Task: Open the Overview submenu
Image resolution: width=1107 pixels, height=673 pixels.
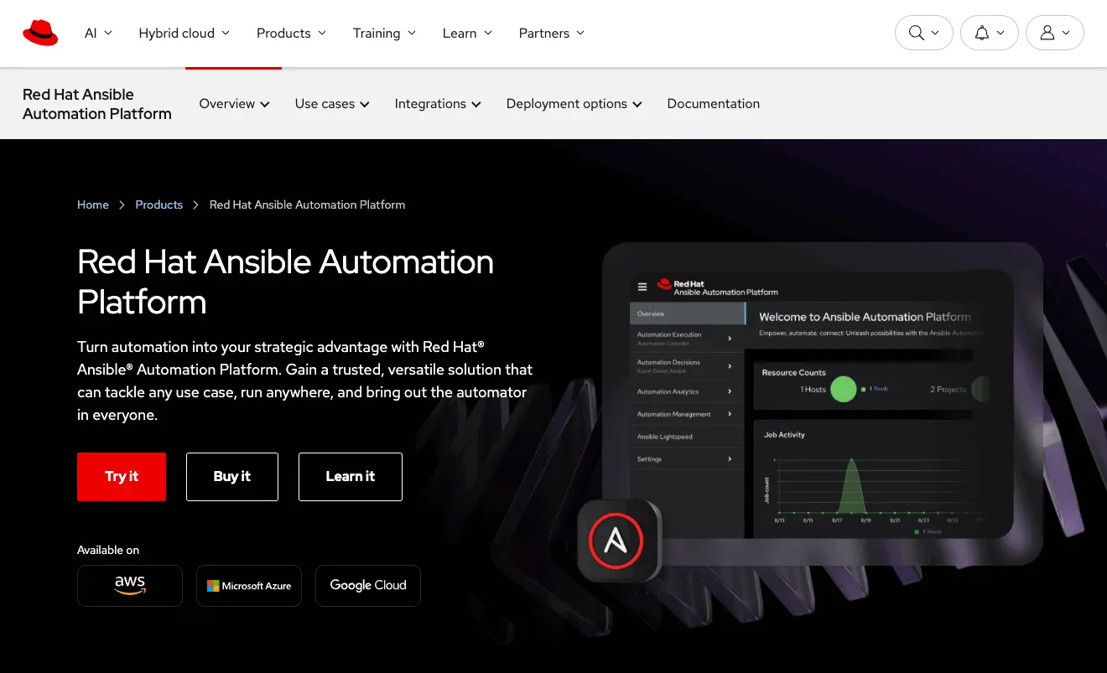Action: point(235,104)
